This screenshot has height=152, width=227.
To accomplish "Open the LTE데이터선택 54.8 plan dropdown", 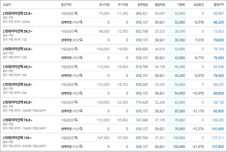I will coord(32,85).
